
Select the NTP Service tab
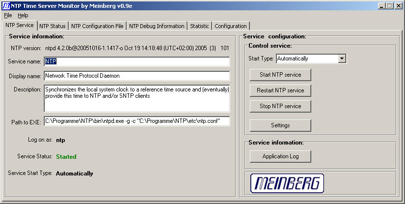coord(19,25)
